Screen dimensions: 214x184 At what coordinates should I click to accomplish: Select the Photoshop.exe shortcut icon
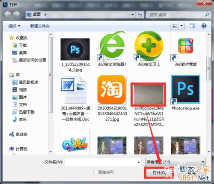click(186, 89)
